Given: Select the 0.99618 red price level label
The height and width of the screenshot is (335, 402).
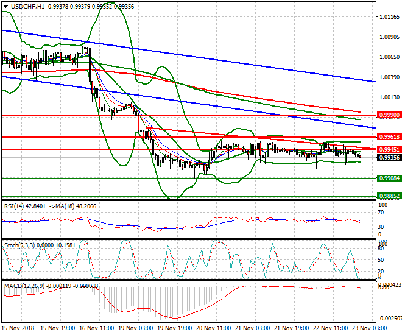Looking at the screenshot, I should [389, 137].
